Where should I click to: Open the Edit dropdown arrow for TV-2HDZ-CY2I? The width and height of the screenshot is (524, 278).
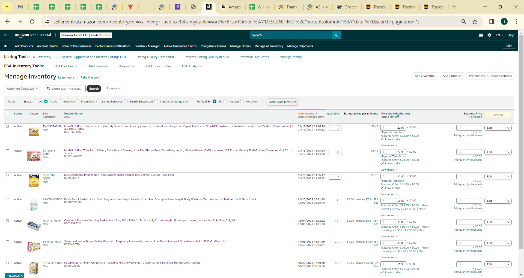[x=508, y=128]
